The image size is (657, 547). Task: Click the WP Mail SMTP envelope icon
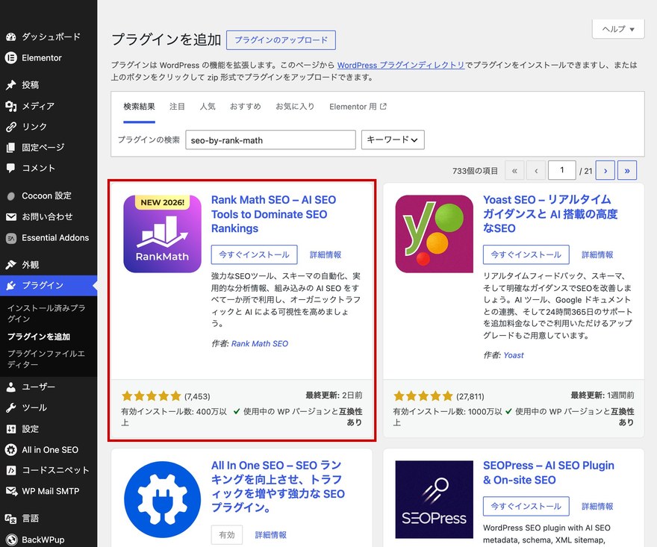click(x=11, y=491)
